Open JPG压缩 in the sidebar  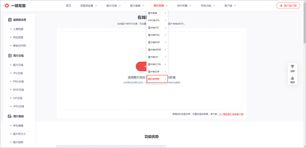click(18, 73)
